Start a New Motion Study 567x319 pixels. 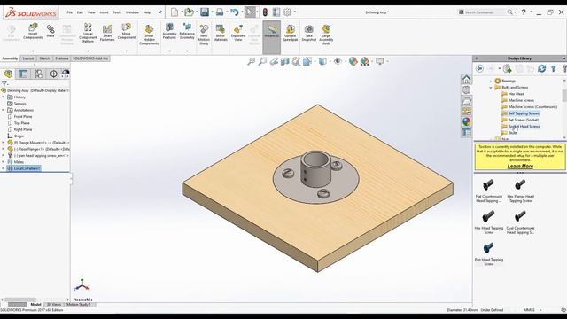[204, 35]
